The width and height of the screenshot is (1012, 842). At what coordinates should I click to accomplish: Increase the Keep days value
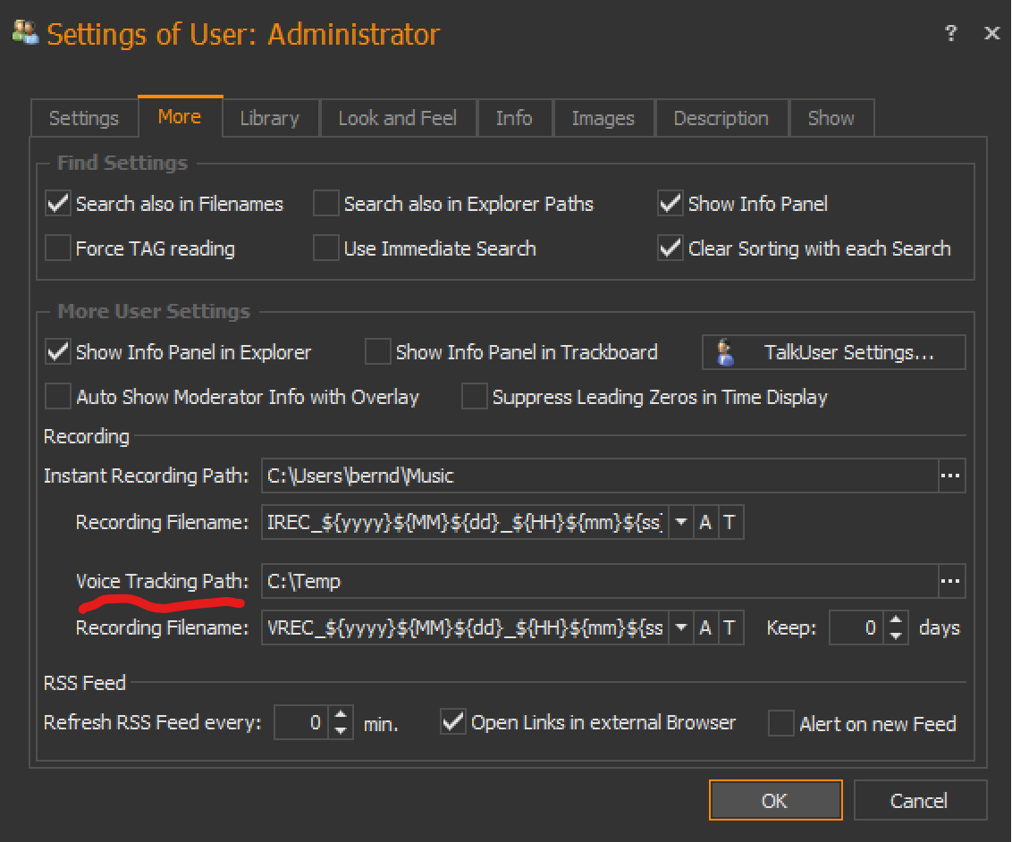pos(897,620)
